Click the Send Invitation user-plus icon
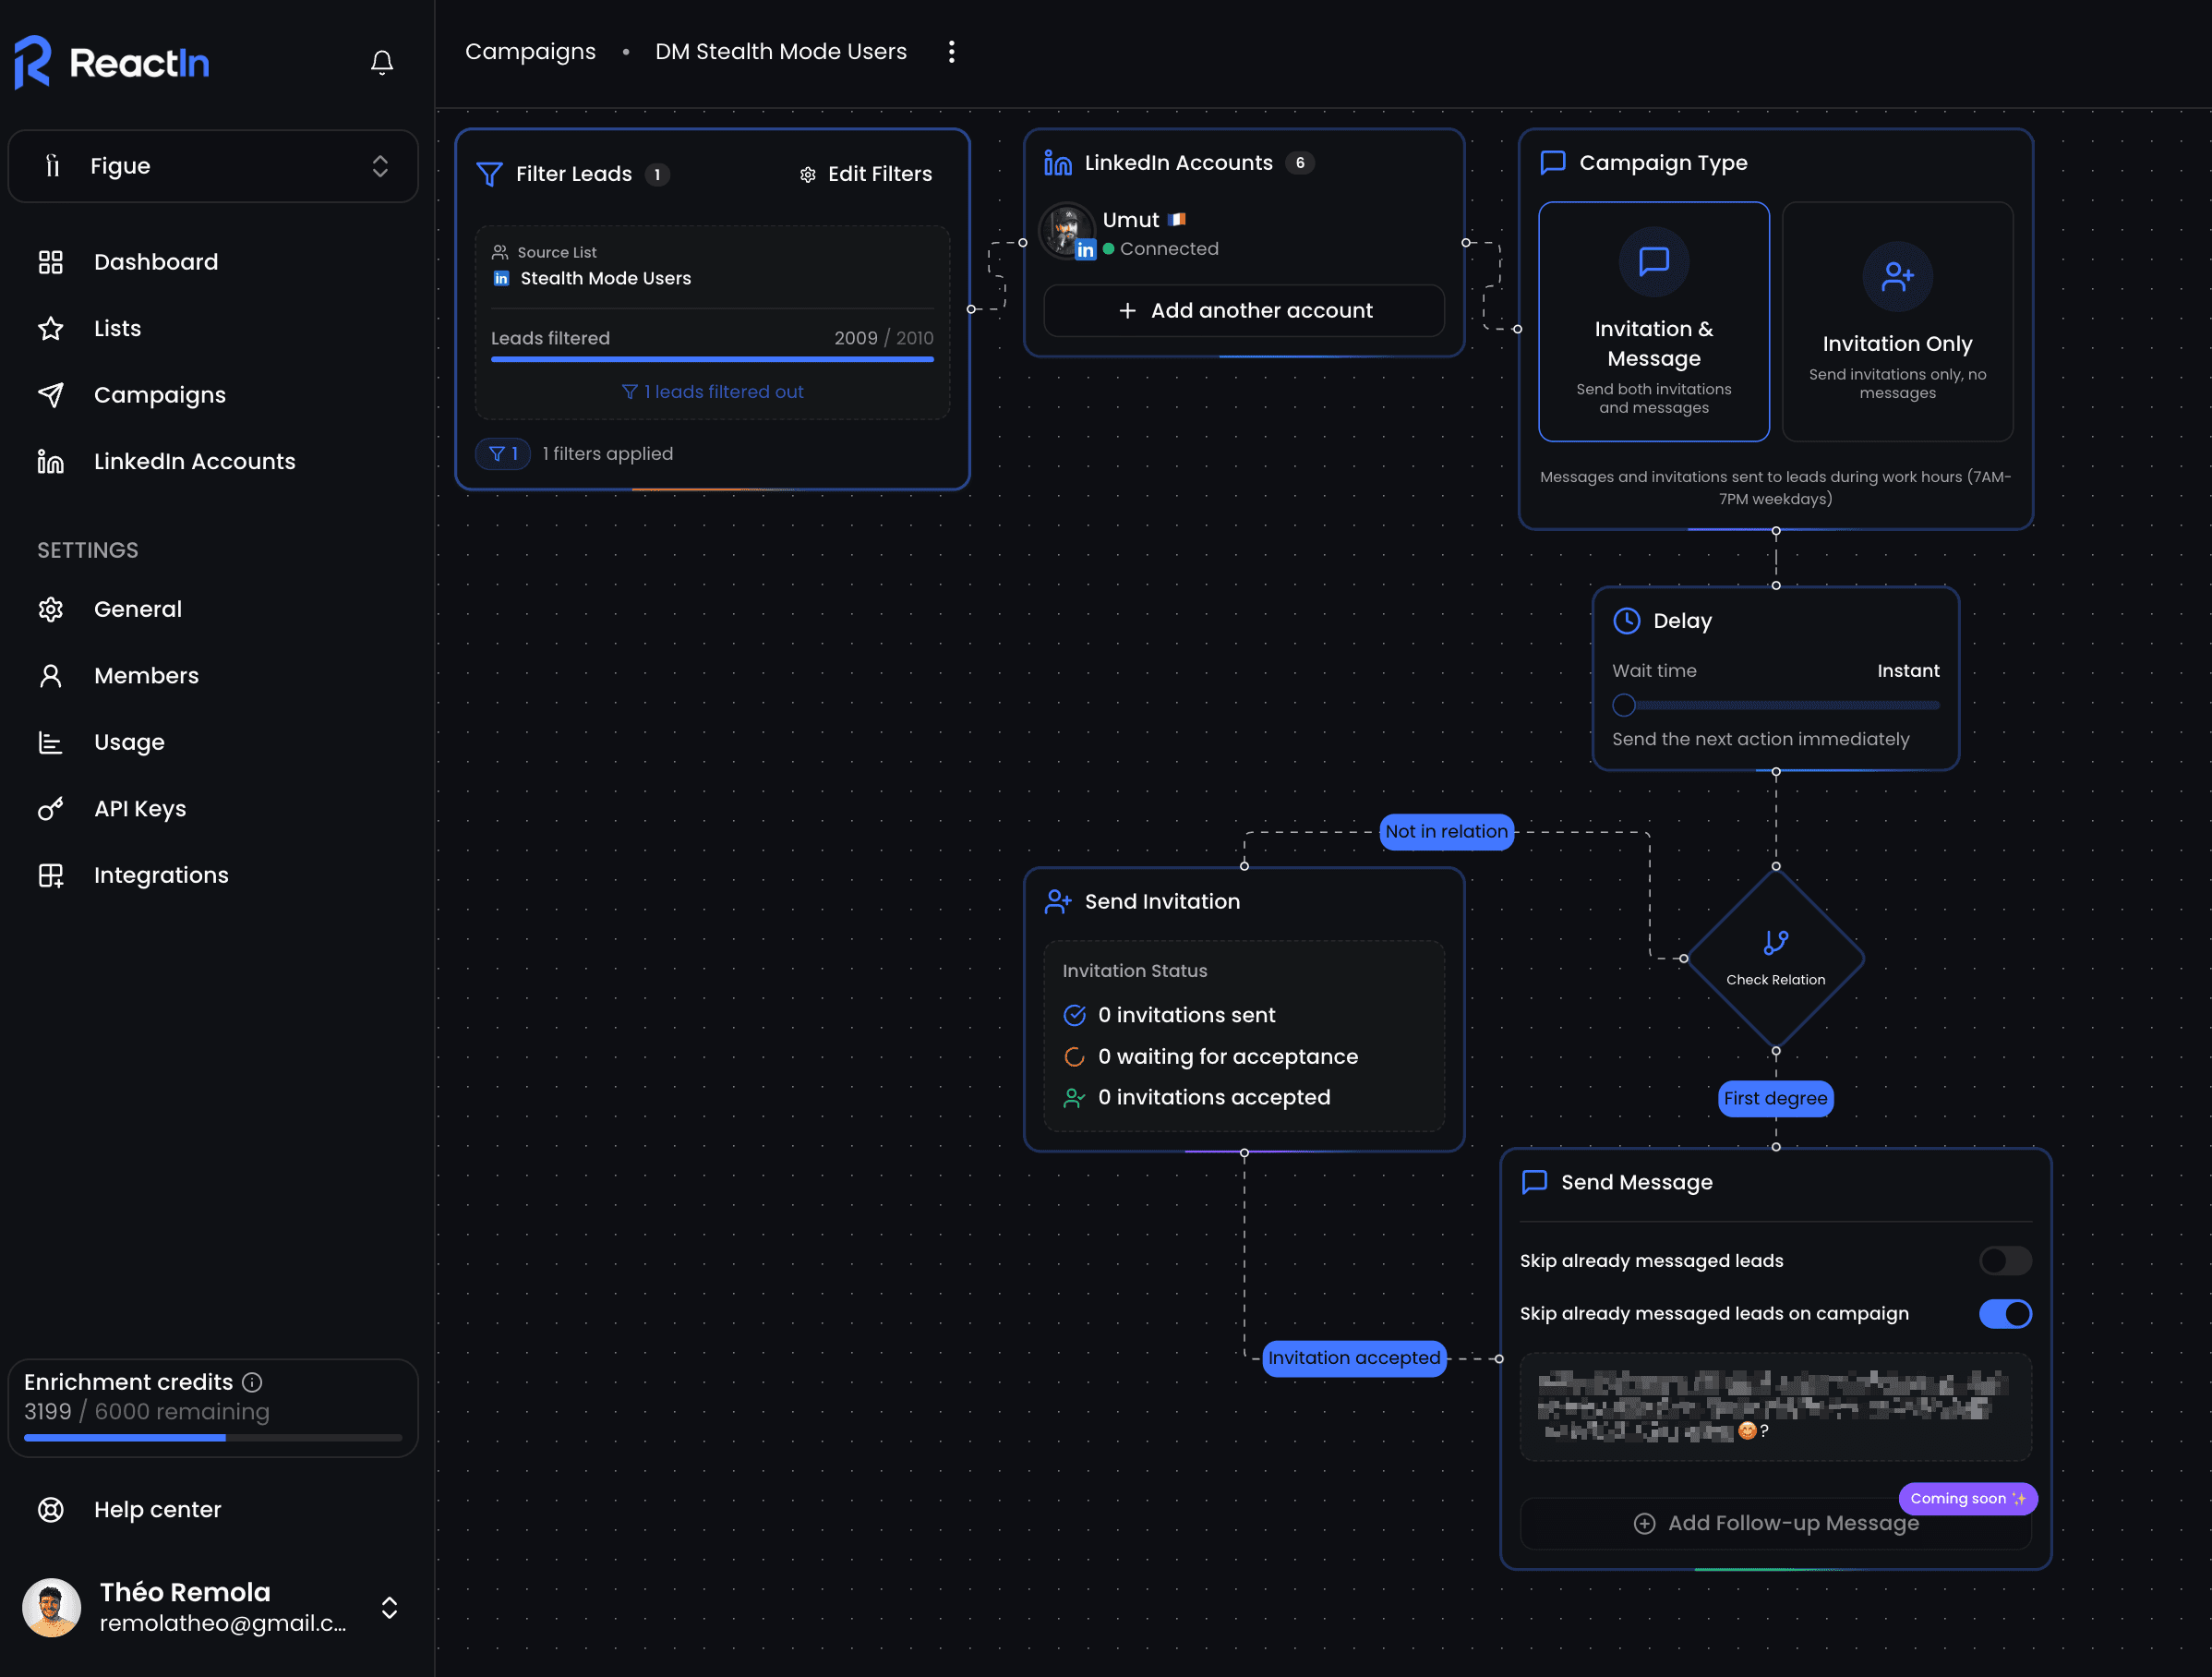The height and width of the screenshot is (1677, 2212). click(x=1057, y=901)
